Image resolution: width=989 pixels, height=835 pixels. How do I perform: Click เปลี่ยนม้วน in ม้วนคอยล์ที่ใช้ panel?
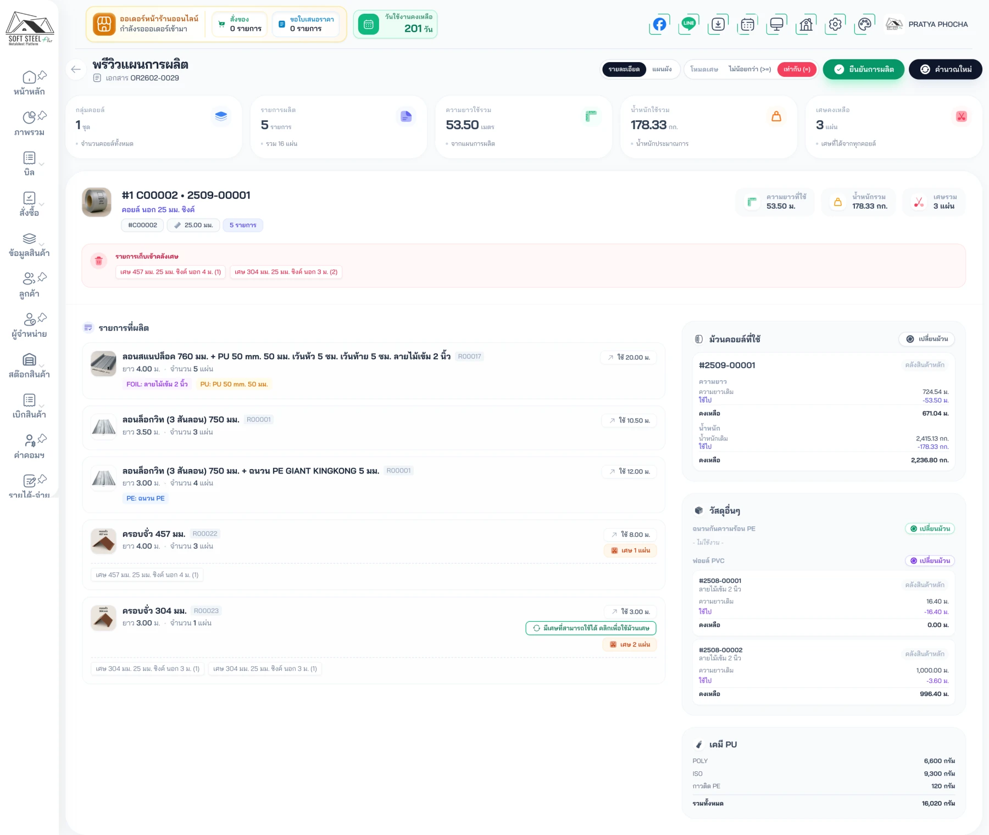click(x=927, y=339)
